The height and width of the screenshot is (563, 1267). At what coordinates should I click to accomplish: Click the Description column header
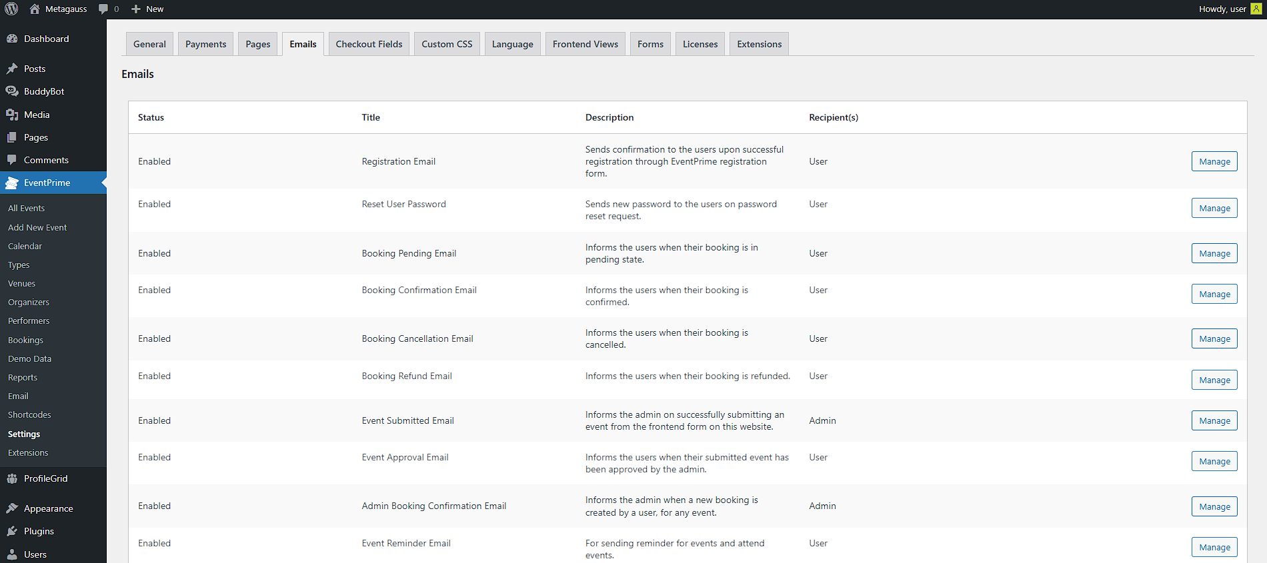pos(609,117)
